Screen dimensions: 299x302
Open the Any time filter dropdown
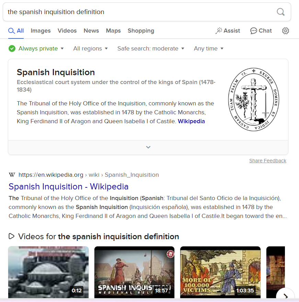209,48
